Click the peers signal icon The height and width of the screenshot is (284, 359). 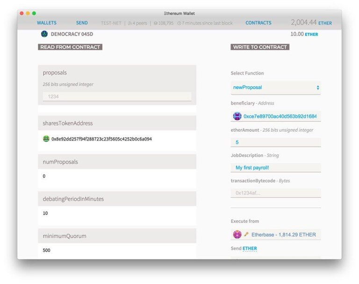(130, 23)
